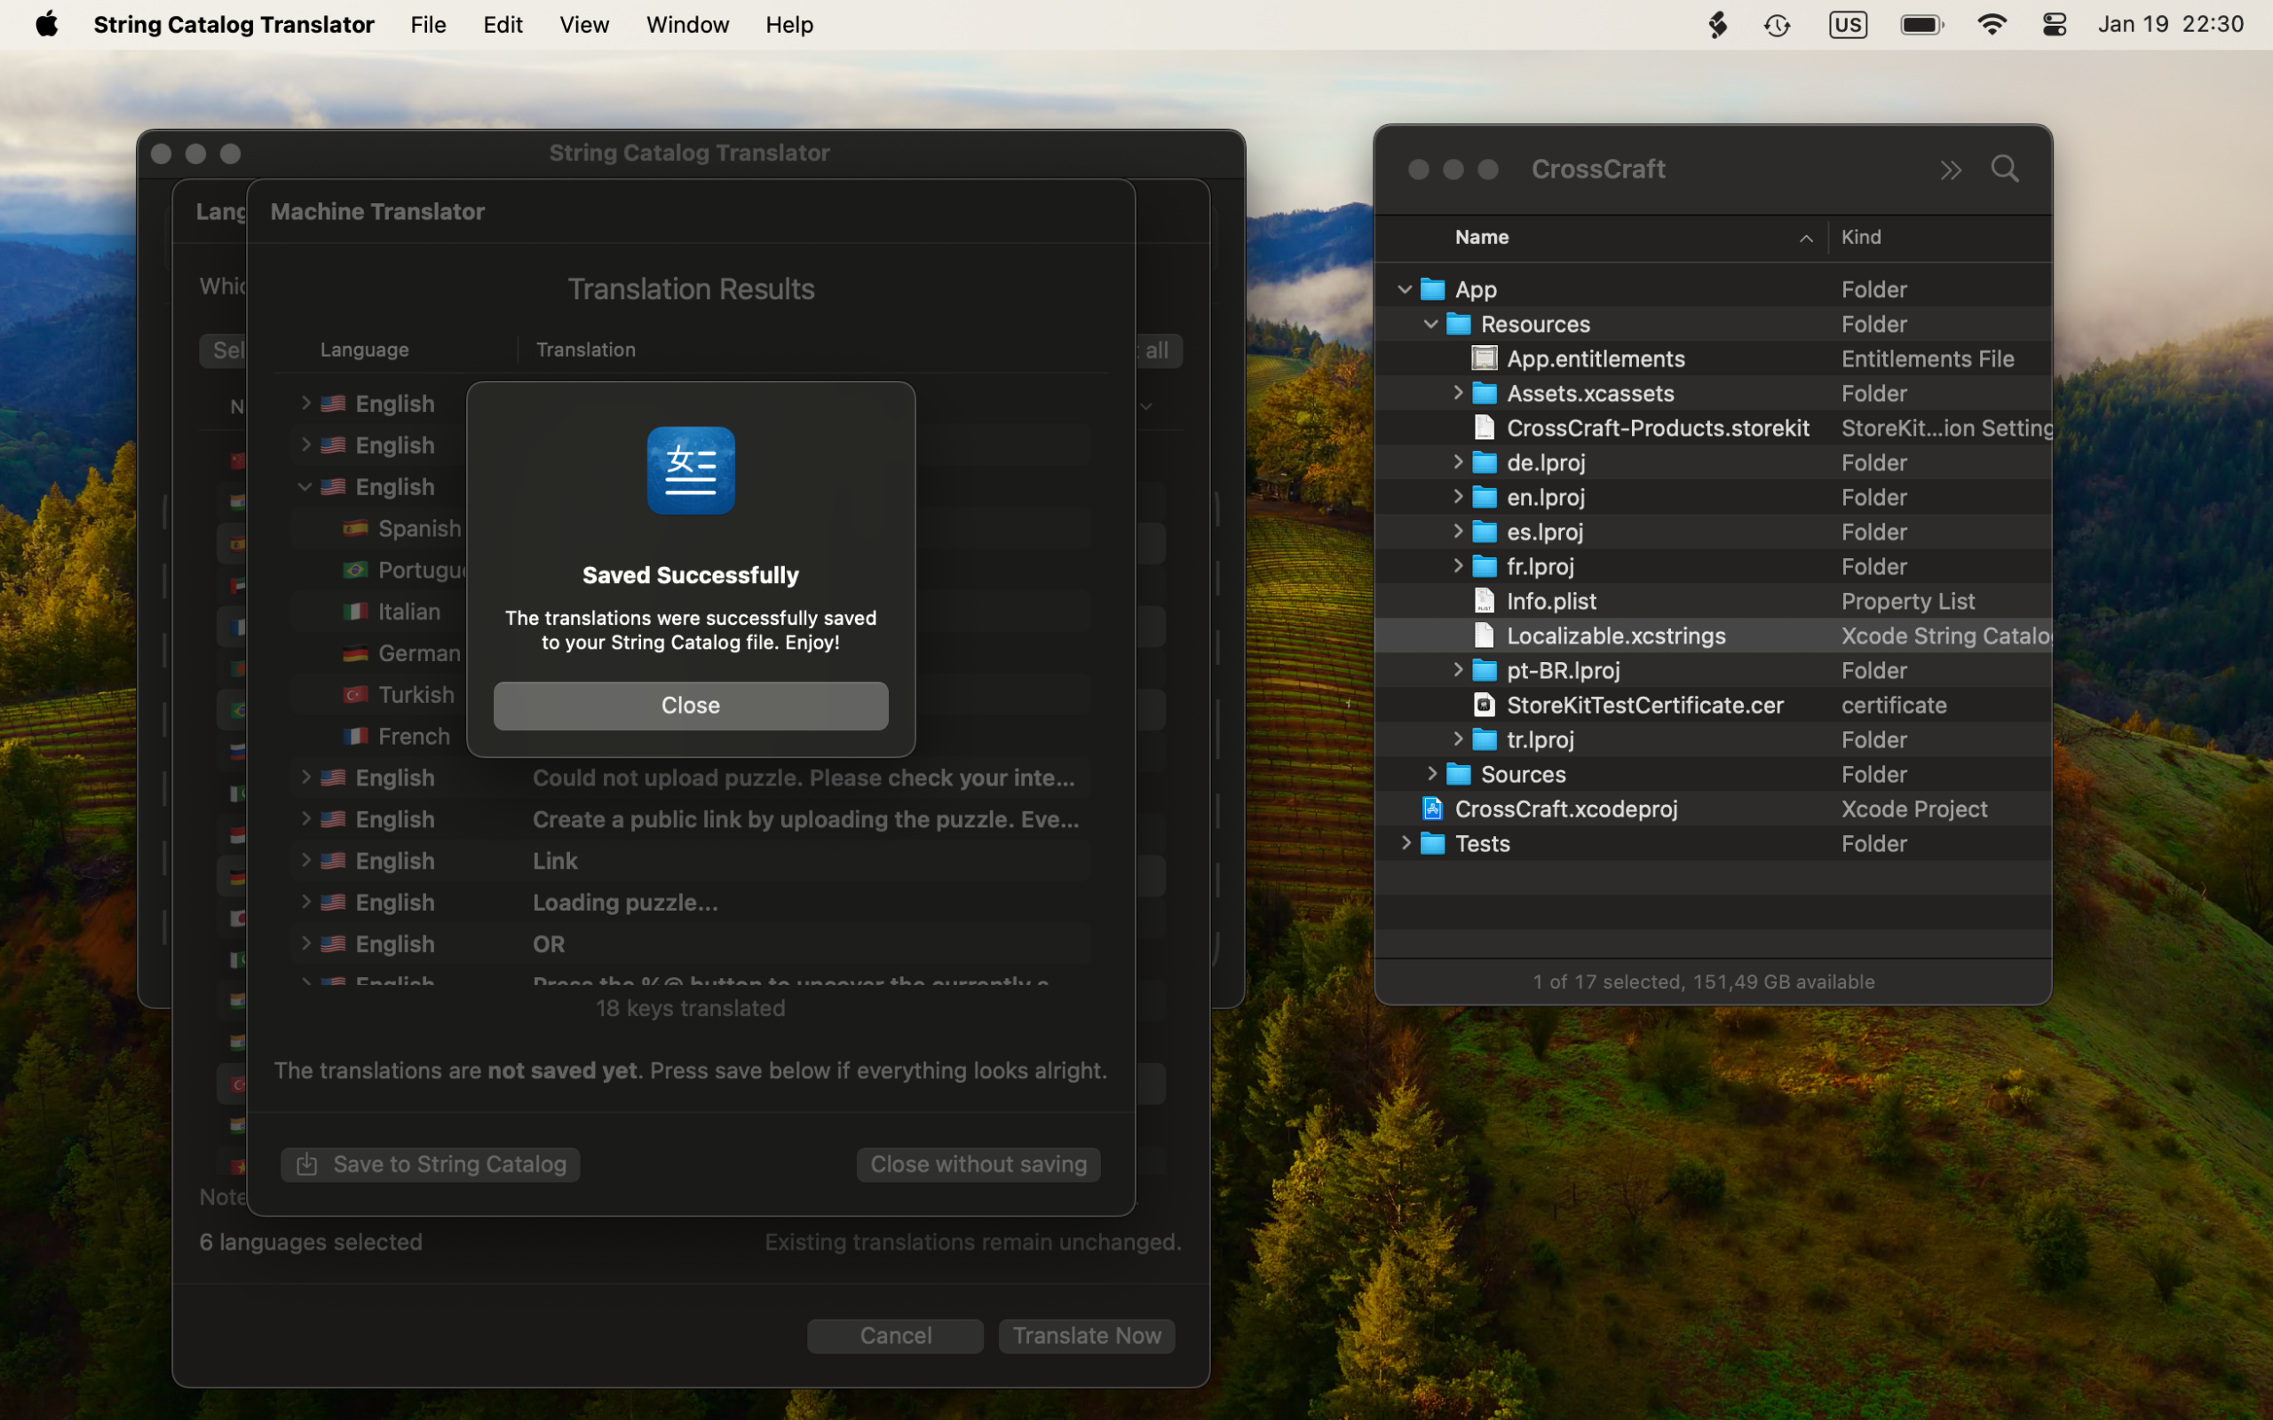
Task: Collapse the expanded English row with languages
Action: coord(305,486)
